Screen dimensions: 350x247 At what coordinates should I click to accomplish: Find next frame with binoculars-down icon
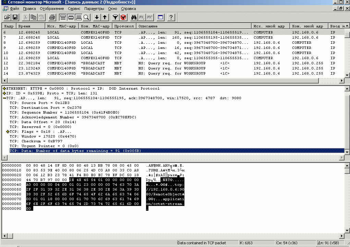tap(142, 17)
